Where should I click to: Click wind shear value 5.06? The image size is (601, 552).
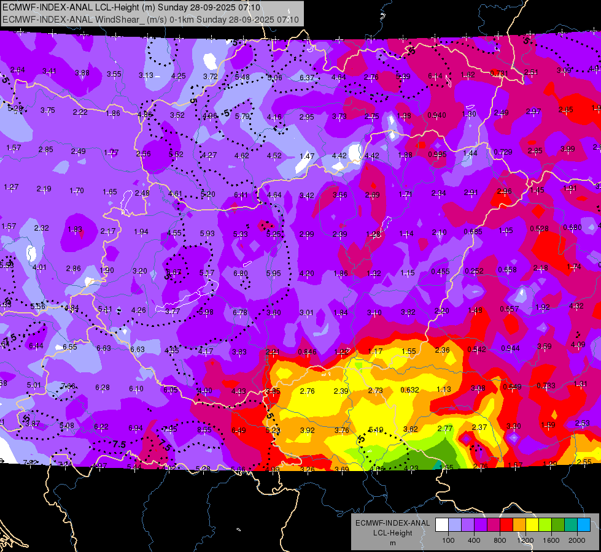(x=275, y=78)
